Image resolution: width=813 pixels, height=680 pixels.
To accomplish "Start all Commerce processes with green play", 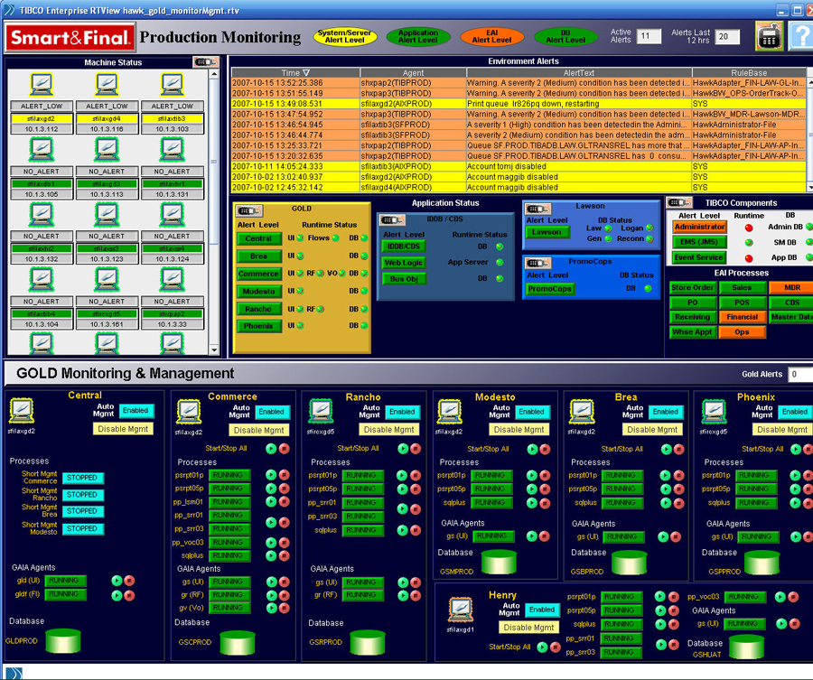I will pyautogui.click(x=269, y=448).
